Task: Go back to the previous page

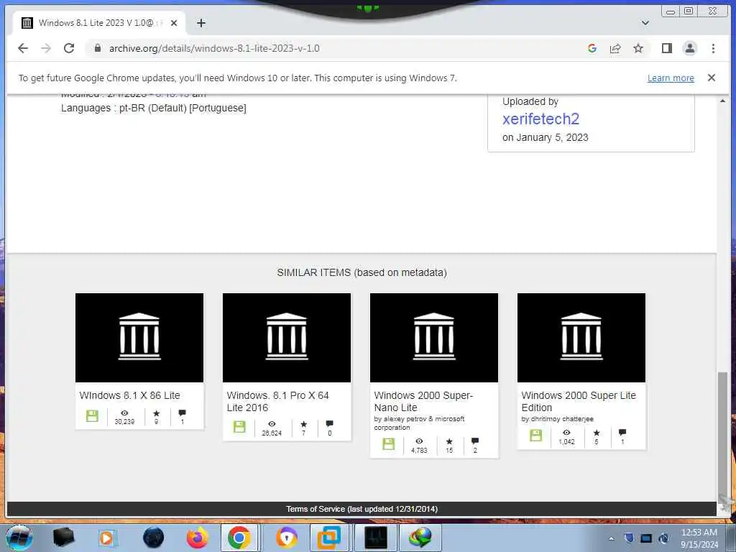Action: [22, 48]
